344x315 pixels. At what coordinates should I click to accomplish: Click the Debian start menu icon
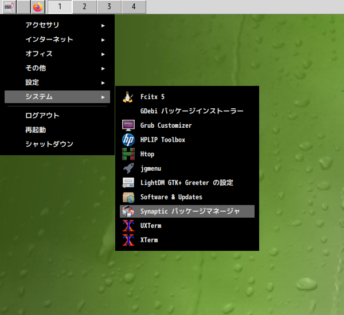coord(9,7)
